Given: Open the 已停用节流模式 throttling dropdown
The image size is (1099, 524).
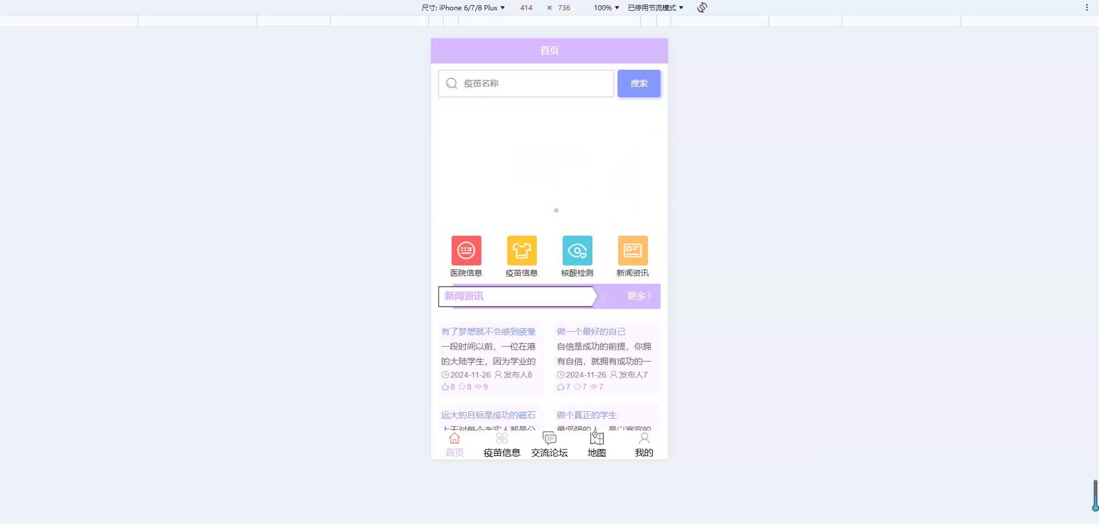Looking at the screenshot, I should point(654,7).
